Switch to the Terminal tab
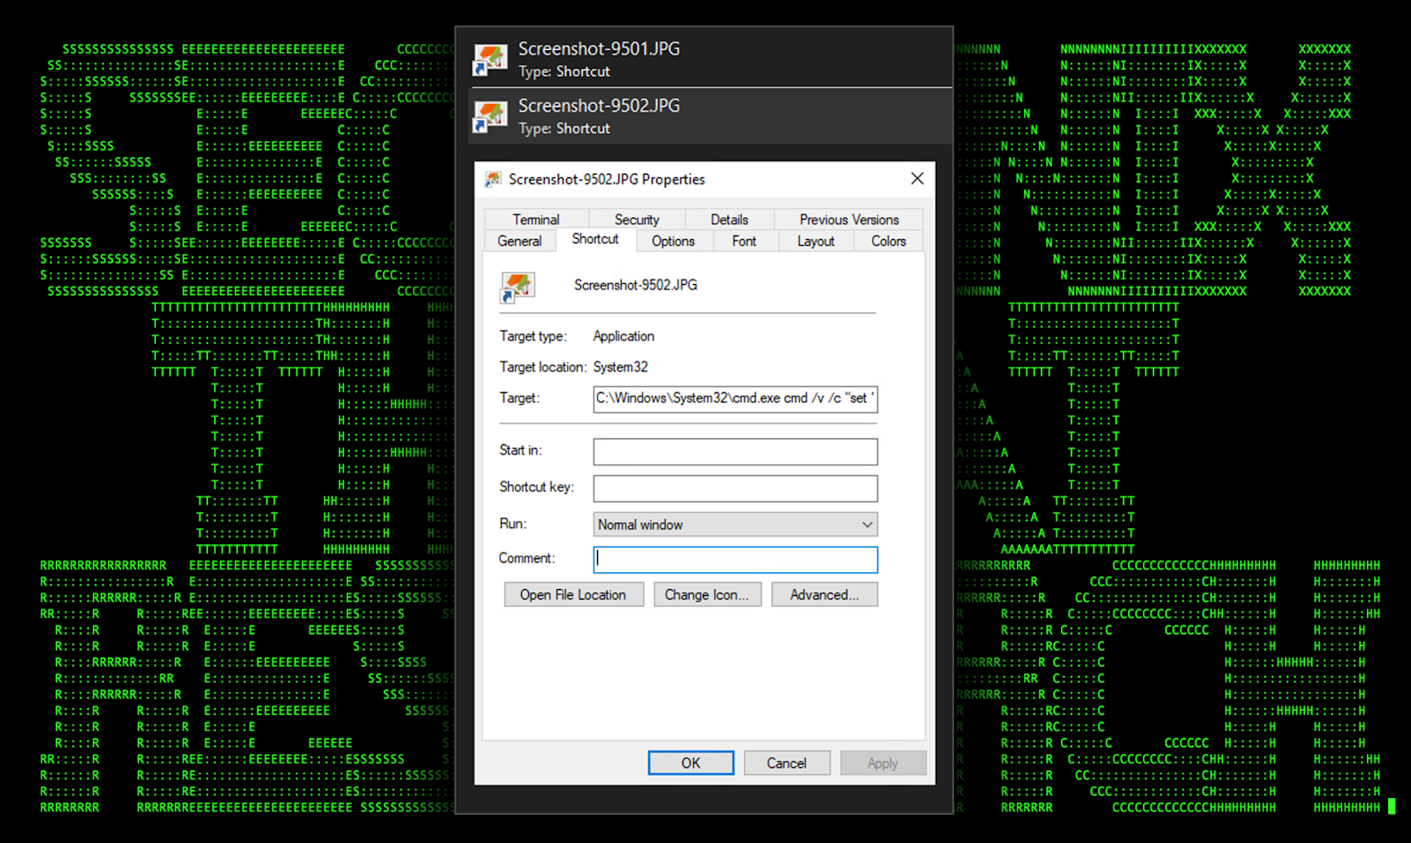The width and height of the screenshot is (1411, 843). click(535, 220)
